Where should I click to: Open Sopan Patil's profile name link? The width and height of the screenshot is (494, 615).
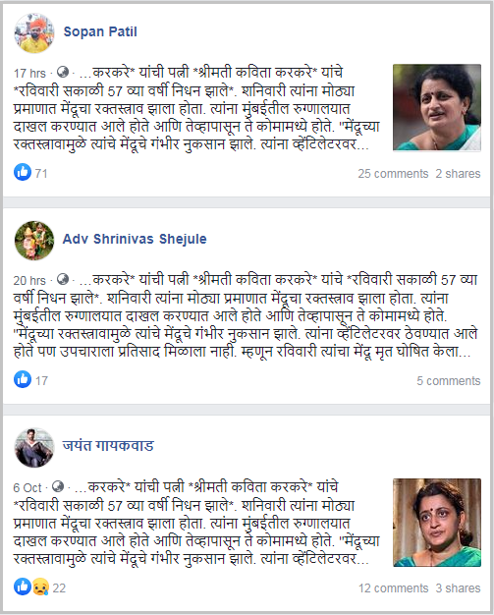coord(100,31)
